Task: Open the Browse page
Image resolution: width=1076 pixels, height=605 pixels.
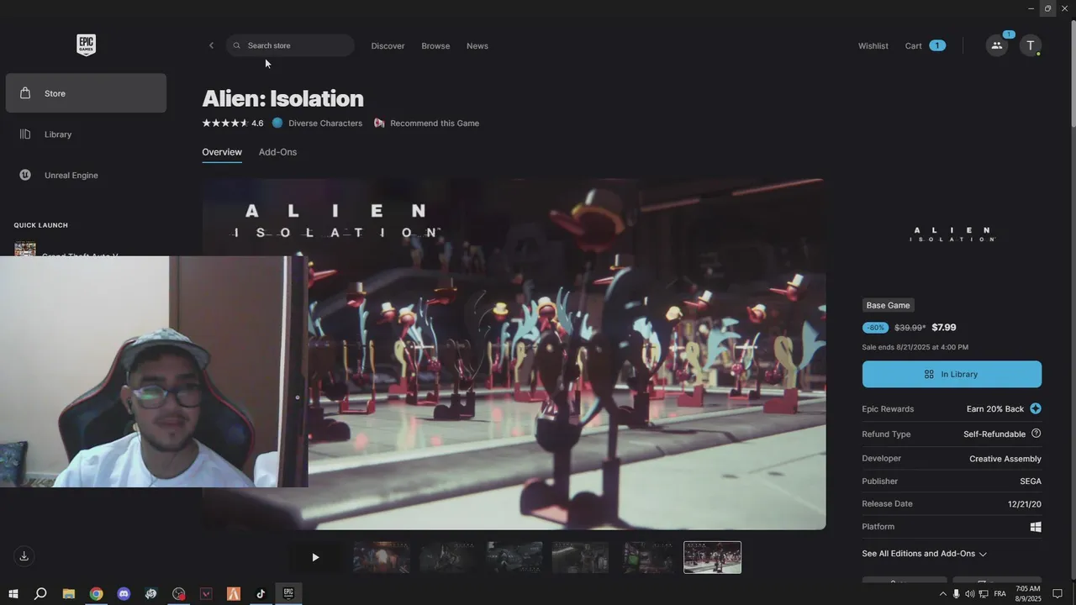Action: click(435, 45)
